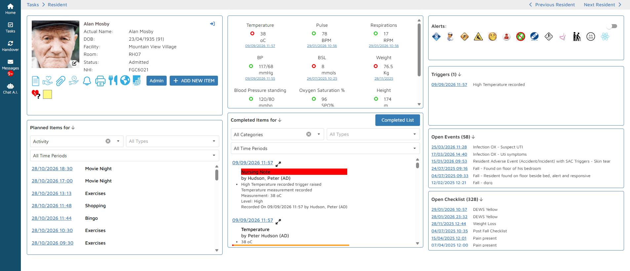Open the All Time Periods dropdown in Planned Items
This screenshot has height=271, width=630.
[x=125, y=156]
